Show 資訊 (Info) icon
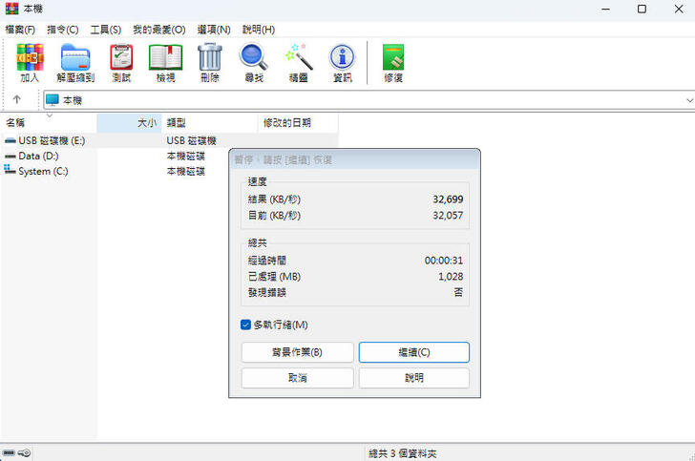 (x=342, y=62)
